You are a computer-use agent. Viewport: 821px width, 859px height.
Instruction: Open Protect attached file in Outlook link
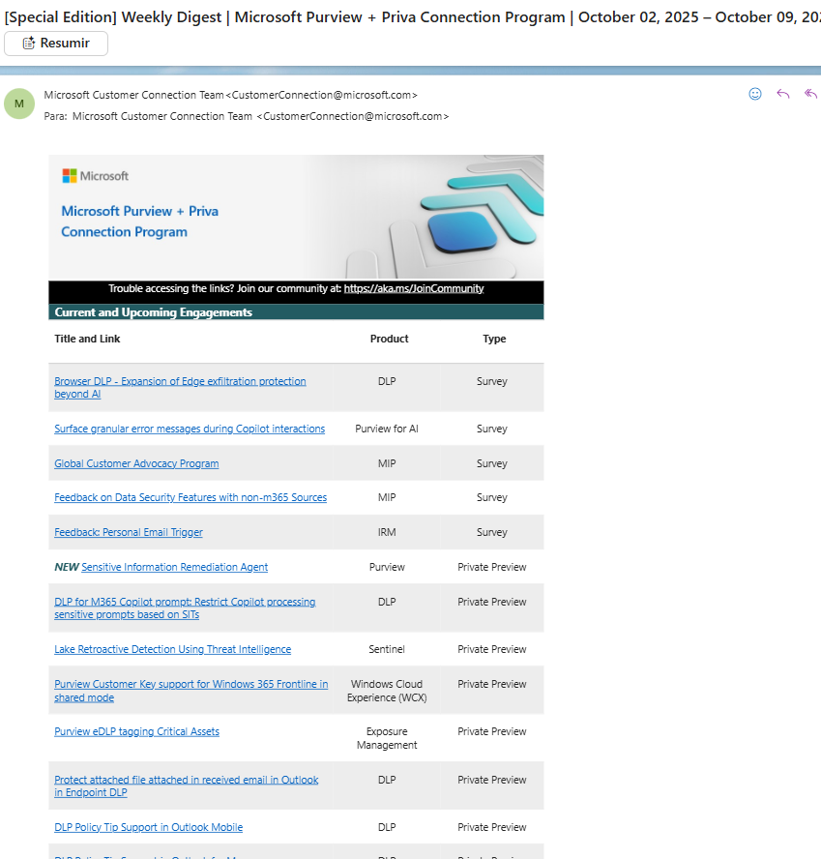coord(186,780)
